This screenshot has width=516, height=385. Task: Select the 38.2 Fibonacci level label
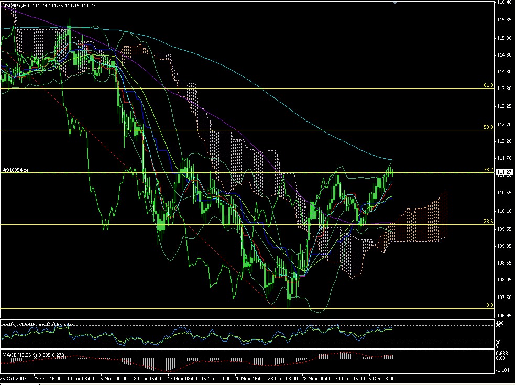(x=488, y=169)
